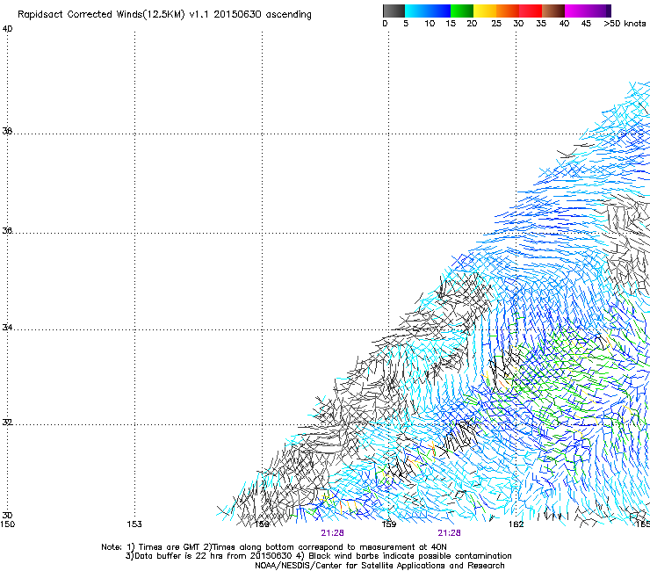
Task: Click the latitude label "32" on left axis
Action: [7, 423]
